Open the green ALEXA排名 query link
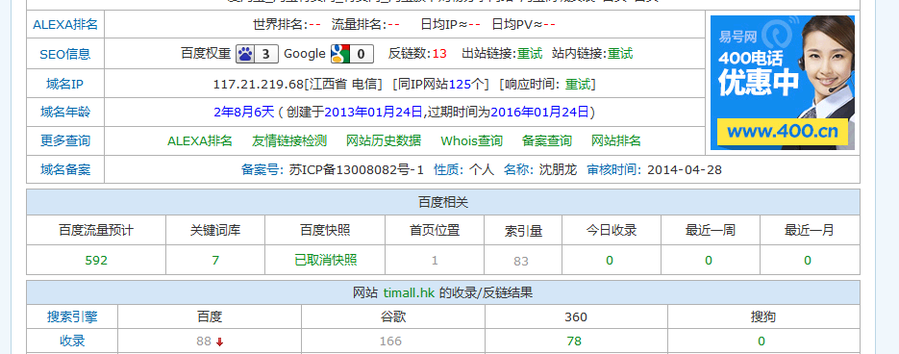The width and height of the screenshot is (899, 354). point(200,140)
